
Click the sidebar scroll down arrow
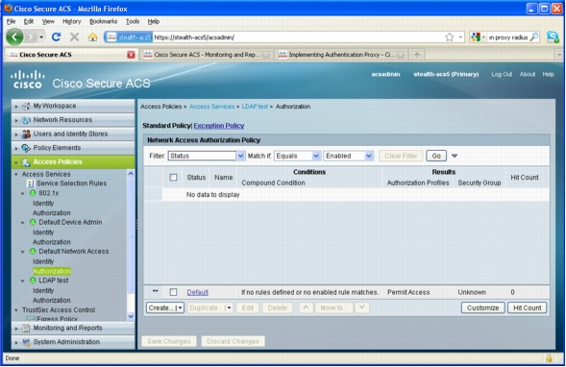point(131,317)
